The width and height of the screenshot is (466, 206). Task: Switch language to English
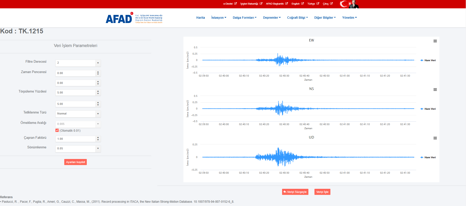click(x=298, y=4)
